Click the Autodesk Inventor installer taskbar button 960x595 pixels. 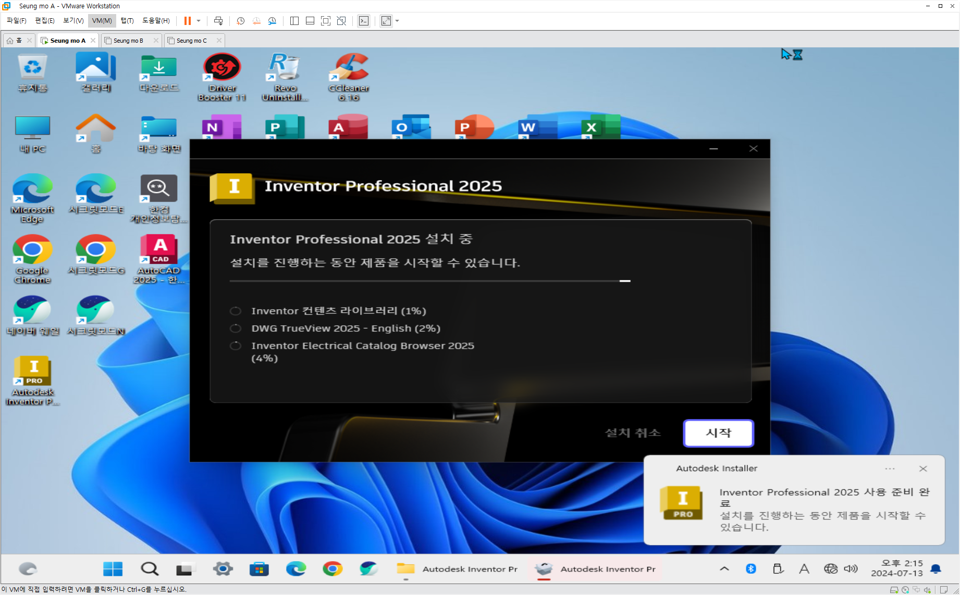595,569
